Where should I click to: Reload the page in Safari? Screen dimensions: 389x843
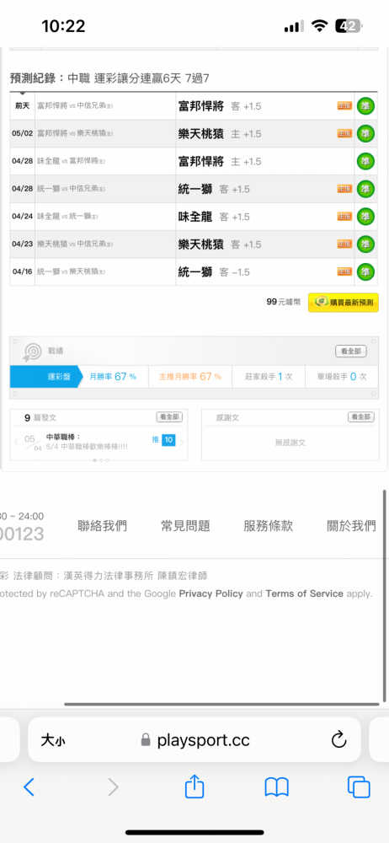(x=338, y=740)
